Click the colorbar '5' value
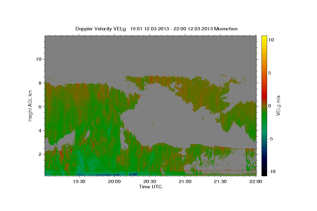The image size is (317, 211). [x=269, y=73]
